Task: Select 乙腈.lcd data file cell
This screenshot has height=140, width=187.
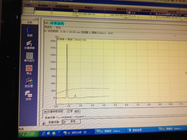Action: (x=121, y=13)
